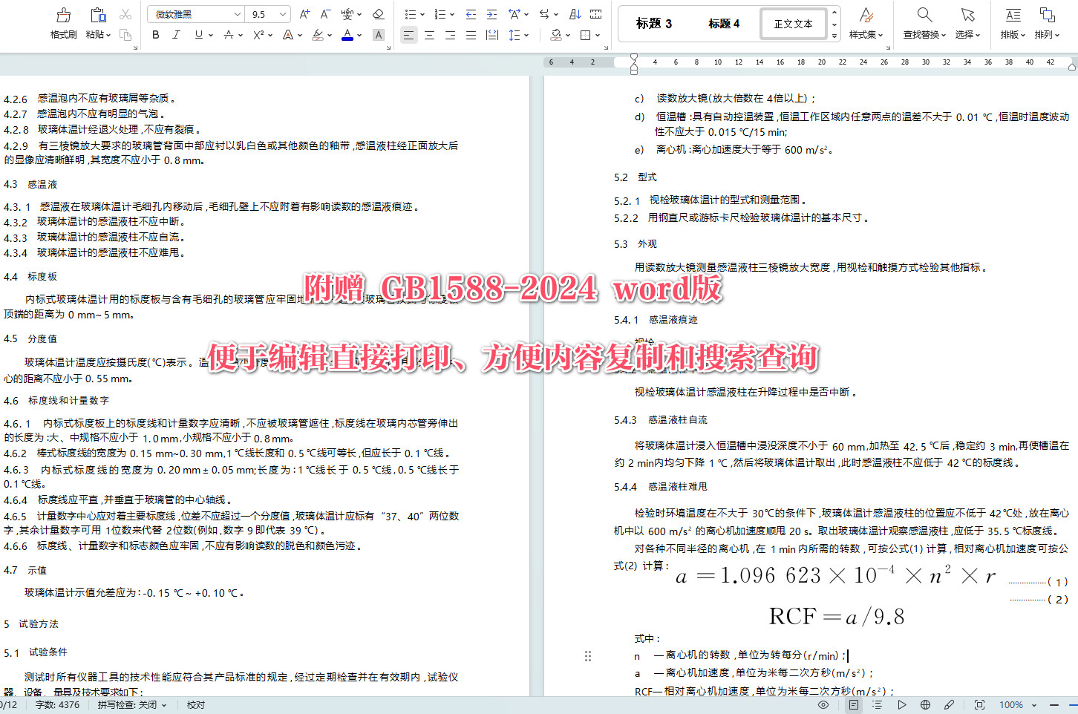Toggle italic formatting
Screen dimensions: 1078x714
click(175, 34)
